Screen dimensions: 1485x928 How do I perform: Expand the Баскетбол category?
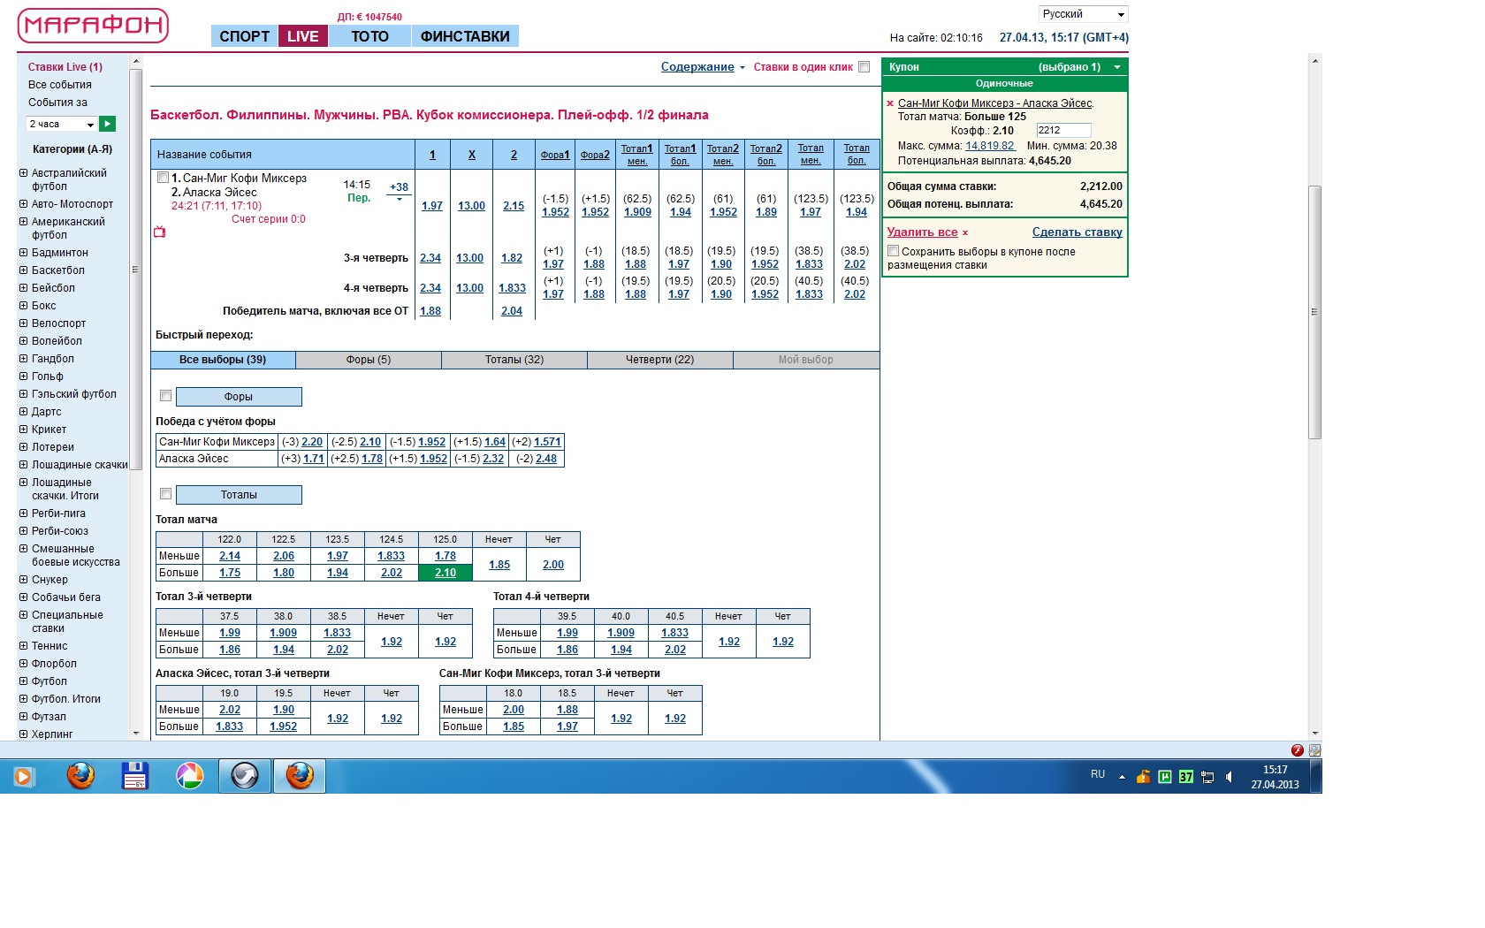(x=24, y=270)
